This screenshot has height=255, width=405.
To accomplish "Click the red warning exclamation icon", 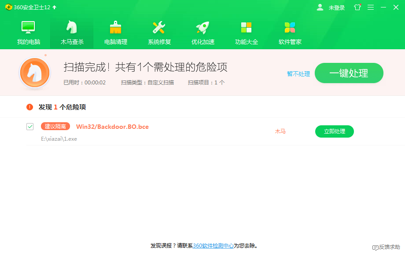I will [29, 107].
